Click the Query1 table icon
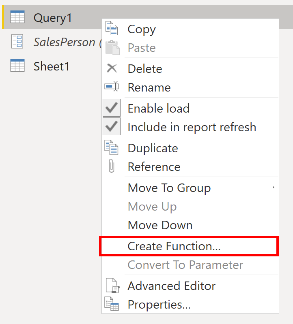This screenshot has height=324, width=293. pyautogui.click(x=17, y=17)
